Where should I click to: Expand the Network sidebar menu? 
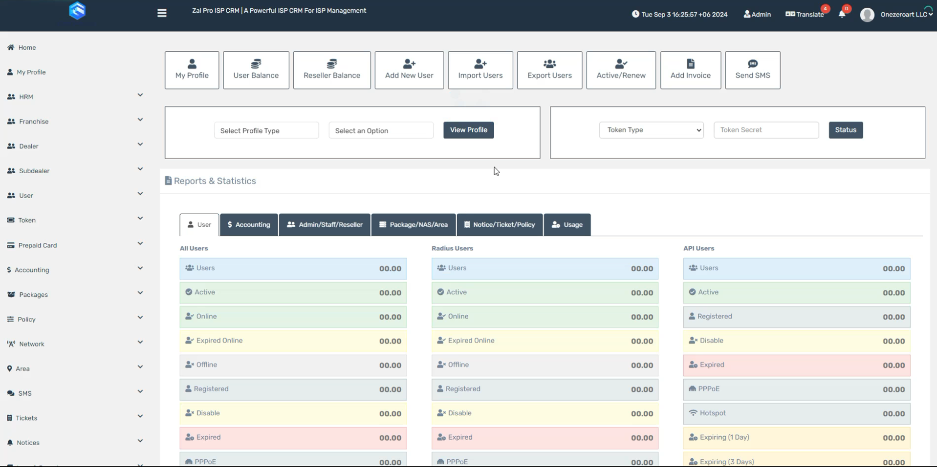pyautogui.click(x=75, y=344)
